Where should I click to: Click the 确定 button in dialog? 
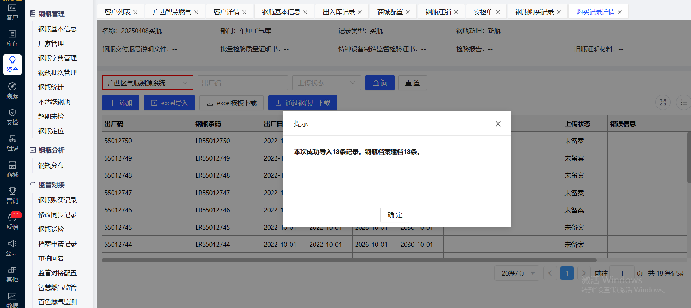[395, 215]
